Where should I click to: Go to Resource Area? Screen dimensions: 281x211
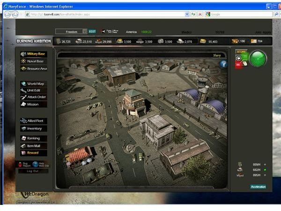point(34,68)
